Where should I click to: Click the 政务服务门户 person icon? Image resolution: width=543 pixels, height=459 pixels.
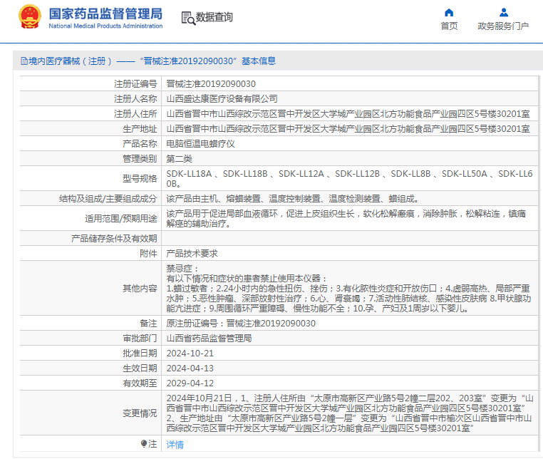coord(504,13)
